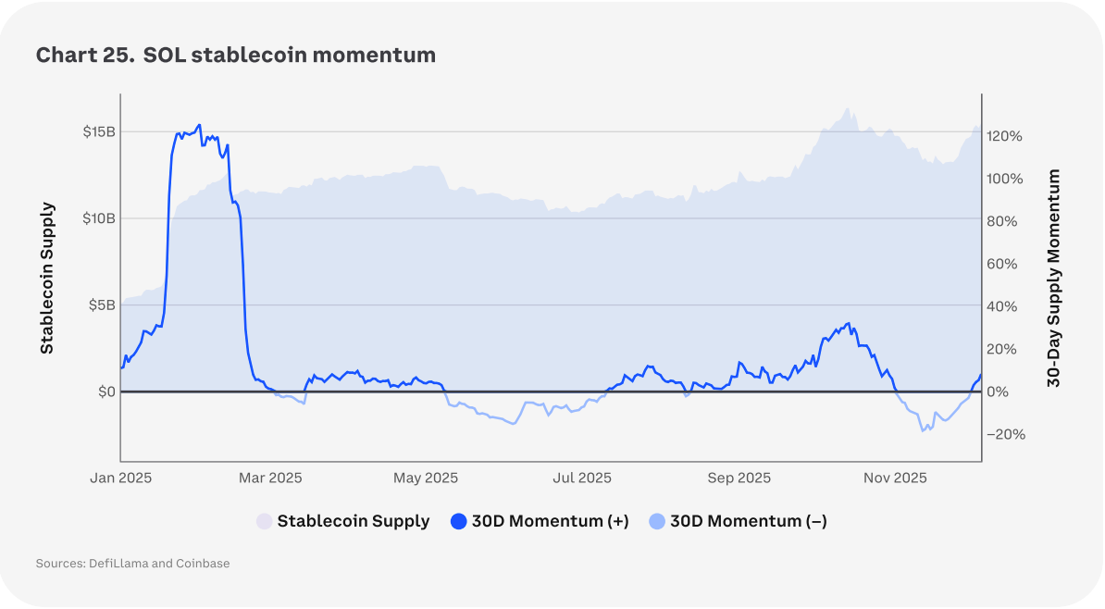
Task: Click the Sources: DefiLlama and Coinbase text
Action: point(132,563)
